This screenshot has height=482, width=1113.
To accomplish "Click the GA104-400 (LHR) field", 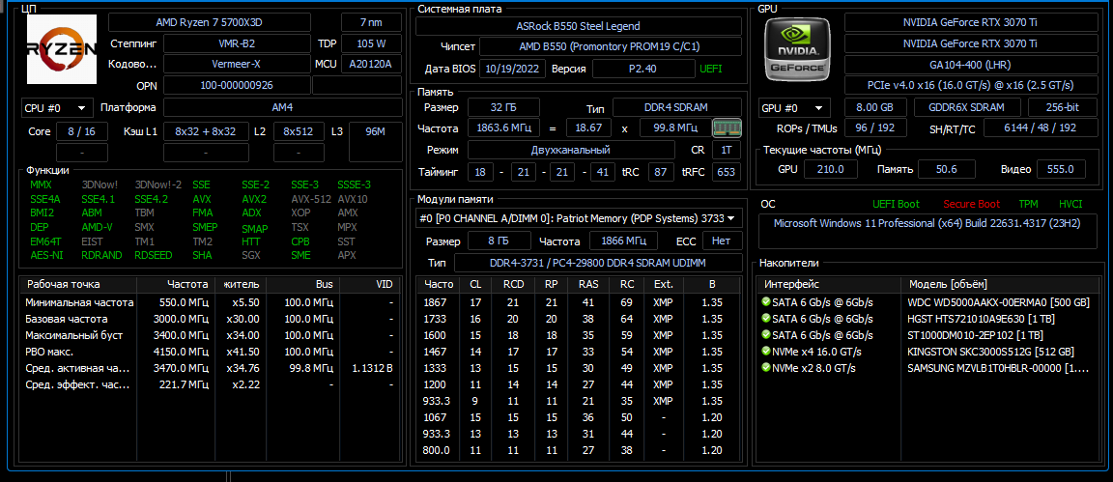I will point(970,64).
